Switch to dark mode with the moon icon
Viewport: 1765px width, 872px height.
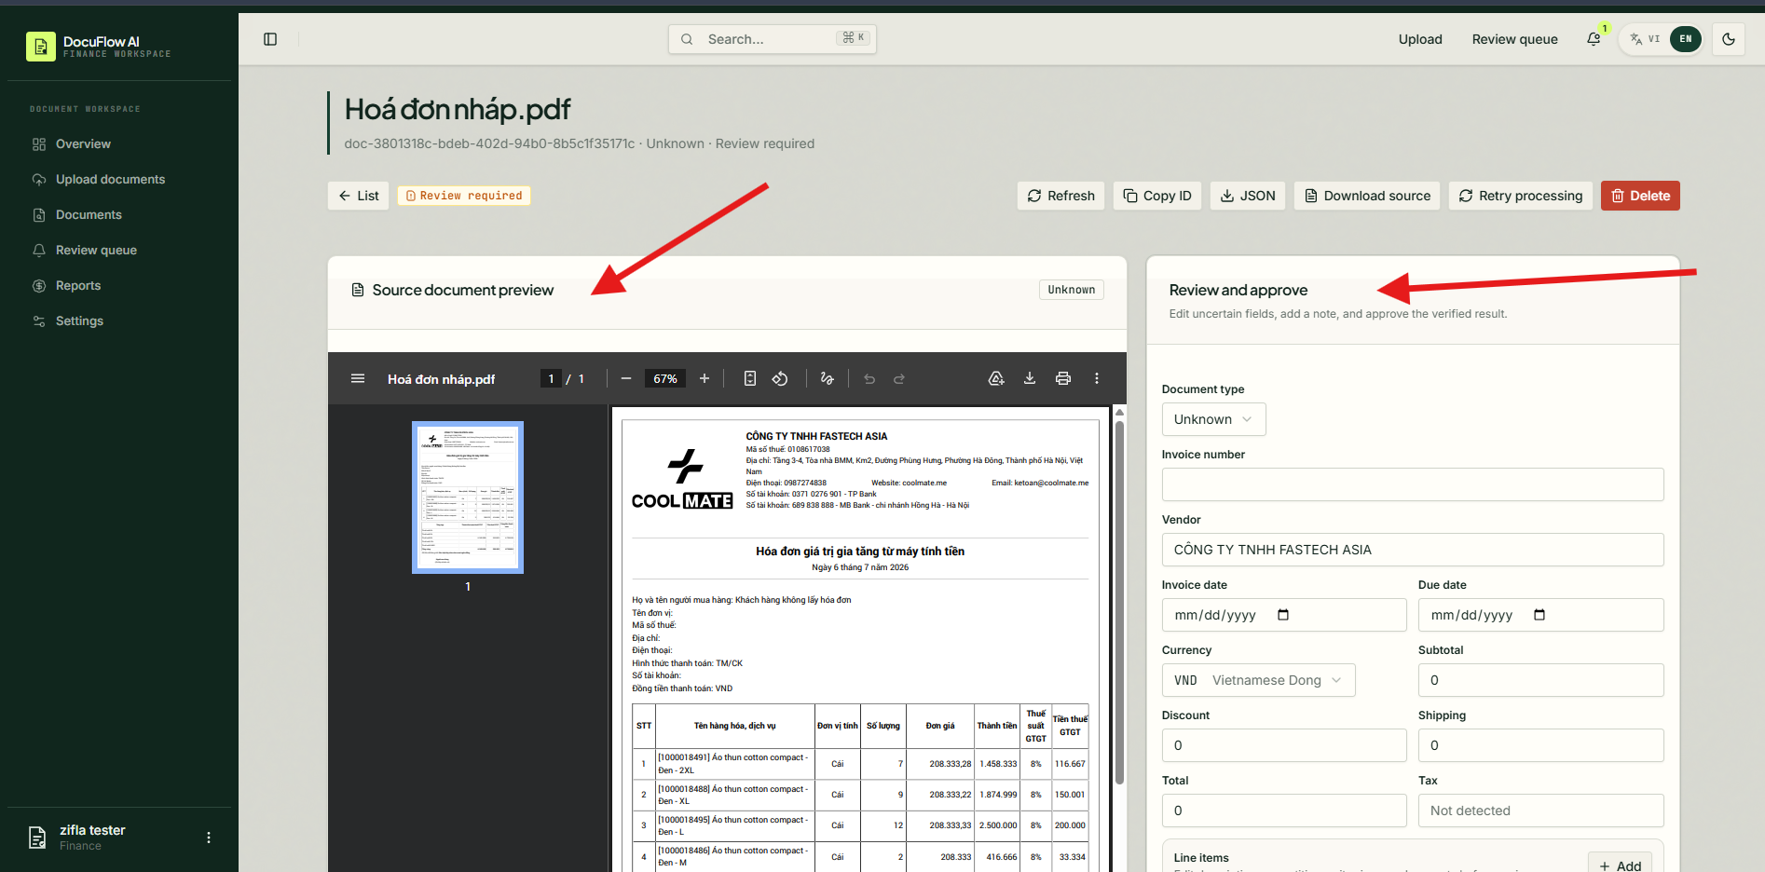click(x=1729, y=39)
